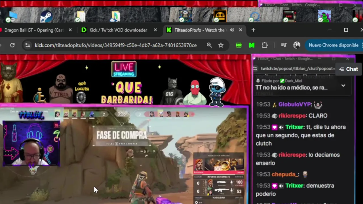Open the slot-machine 666 desktop icon

tap(290, 16)
